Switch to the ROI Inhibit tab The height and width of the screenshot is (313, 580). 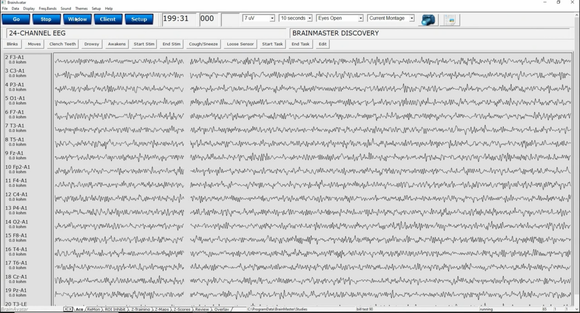(115, 309)
